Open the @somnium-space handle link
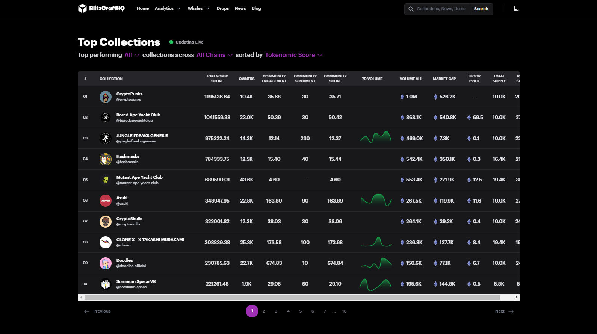This screenshot has width=597, height=334. 131,287
